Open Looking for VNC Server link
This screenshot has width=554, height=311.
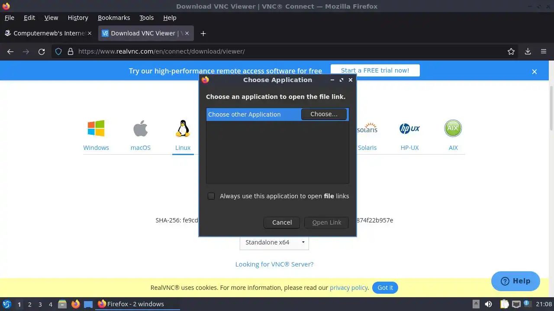pos(274,264)
